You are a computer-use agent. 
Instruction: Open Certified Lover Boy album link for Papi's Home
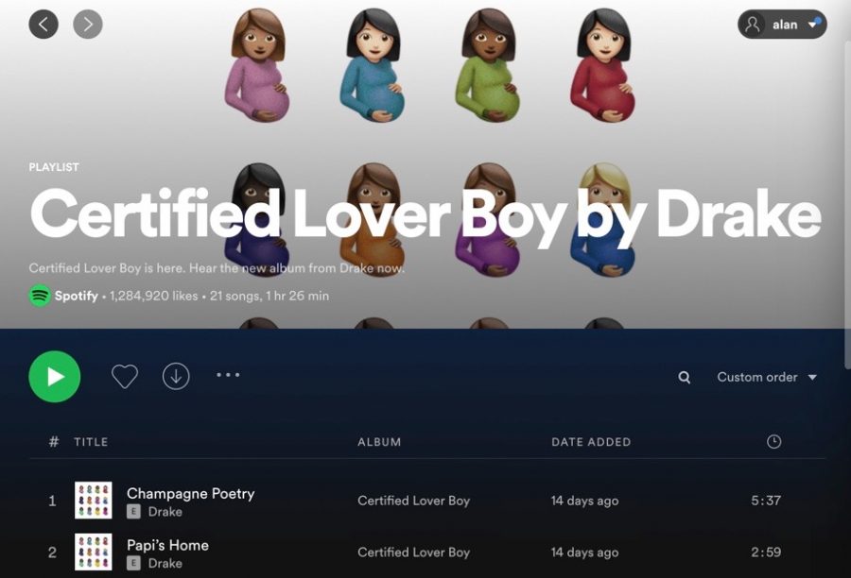pyautogui.click(x=413, y=552)
